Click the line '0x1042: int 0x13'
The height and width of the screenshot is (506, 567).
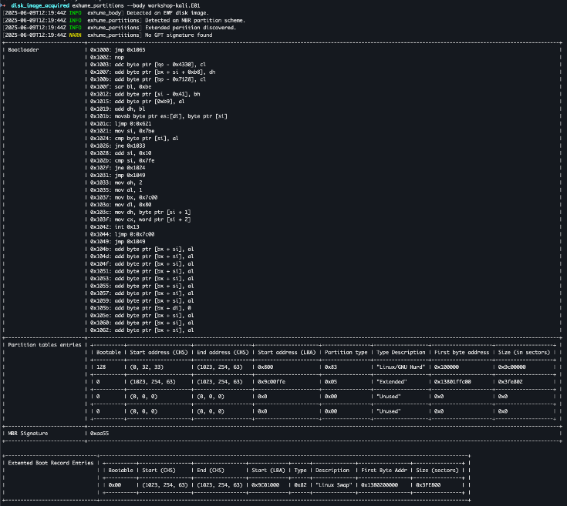click(x=115, y=226)
